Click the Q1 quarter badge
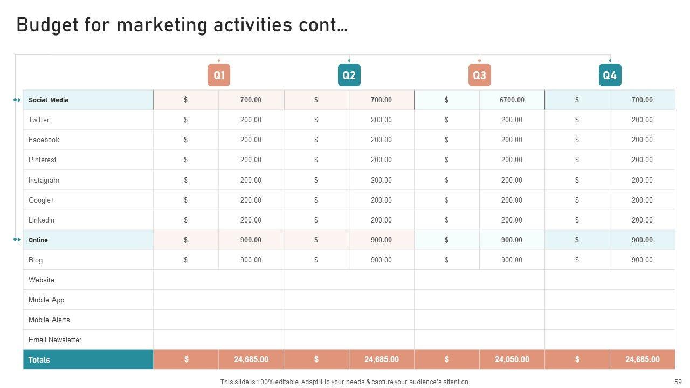 (x=219, y=75)
